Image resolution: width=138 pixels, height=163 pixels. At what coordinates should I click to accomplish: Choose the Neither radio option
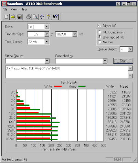(x=99, y=42)
